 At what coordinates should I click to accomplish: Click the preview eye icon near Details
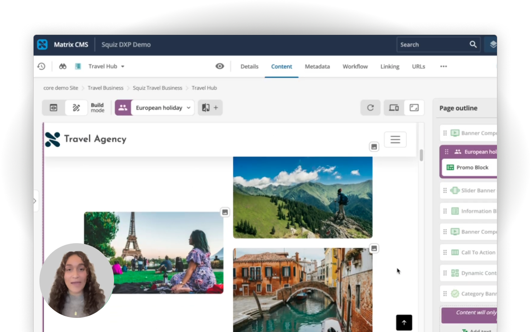(x=219, y=66)
